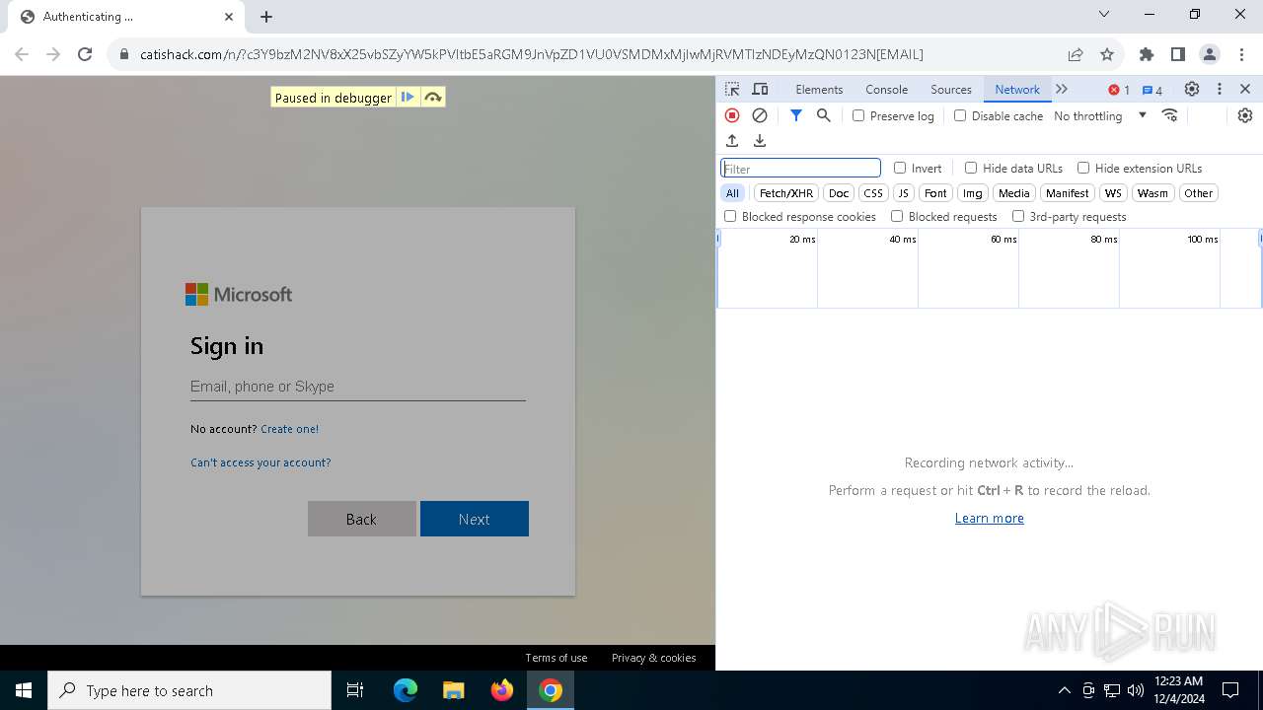Viewport: 1263px width, 710px height.
Task: Open Network panel settings gear
Action: pos(1245,115)
